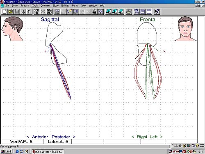The height and width of the screenshot is (154, 205).
Task: Open the Analysis menu
Action: [25, 6]
